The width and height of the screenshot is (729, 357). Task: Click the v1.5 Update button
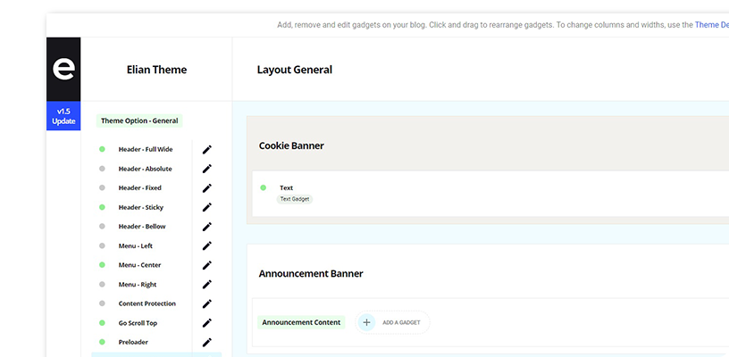click(63, 116)
